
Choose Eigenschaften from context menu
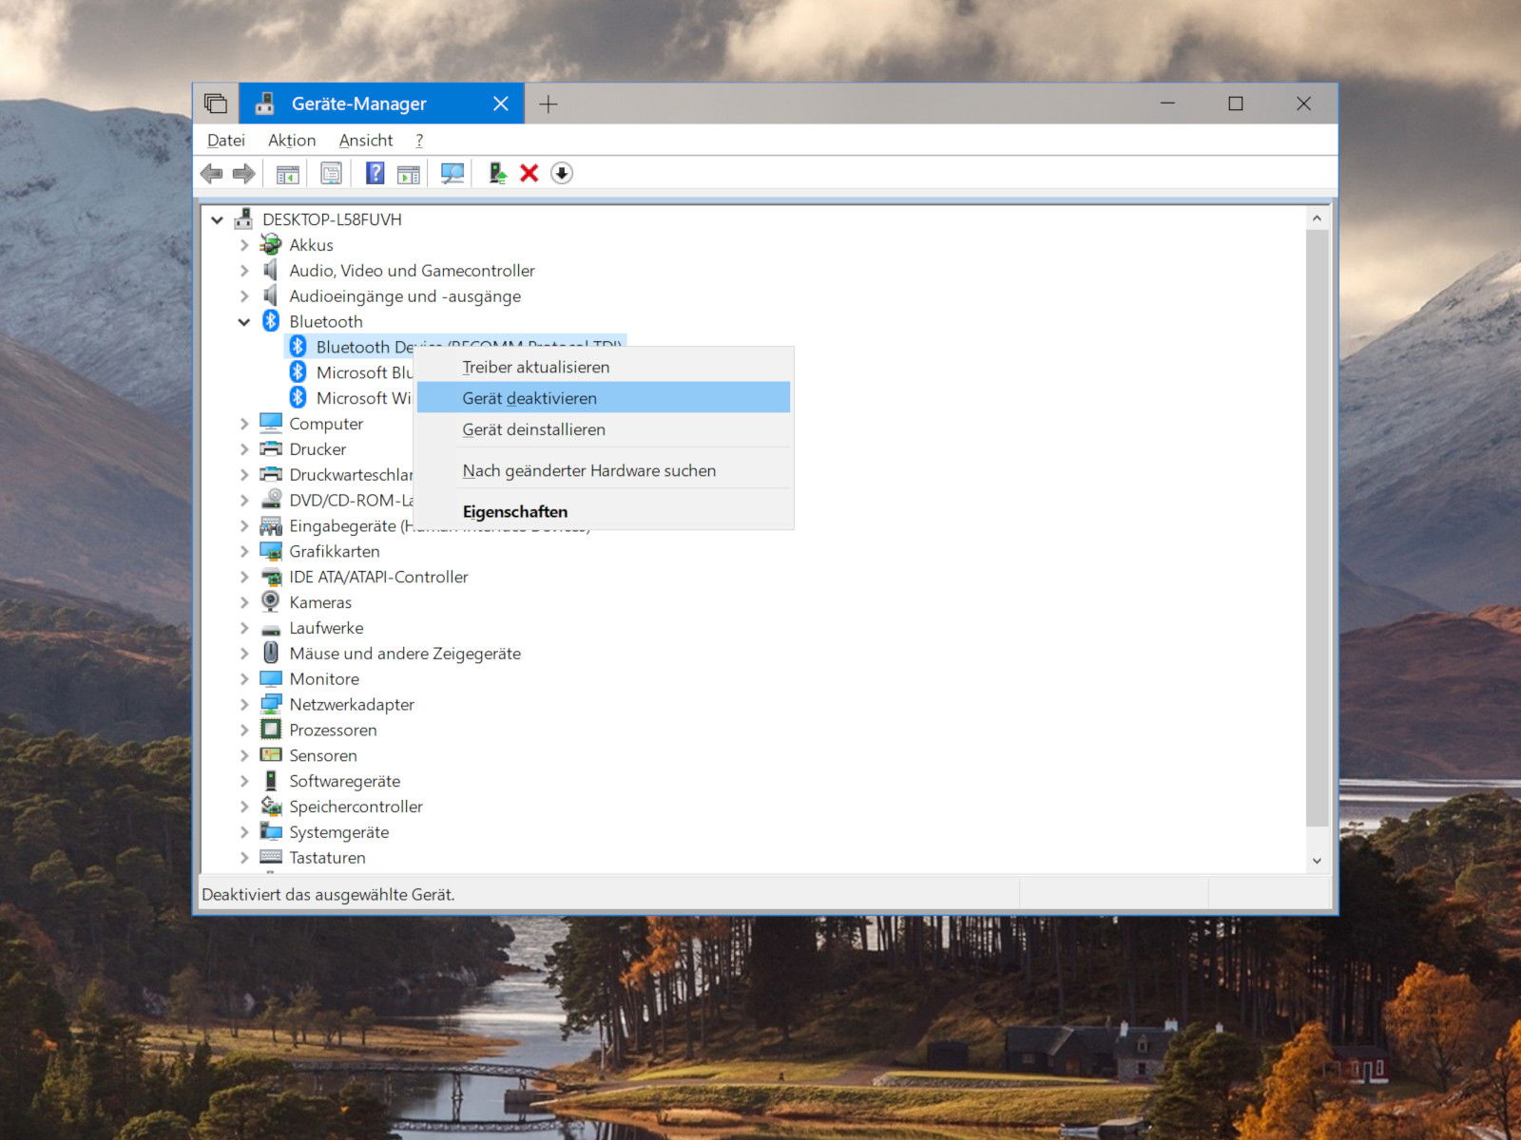(x=604, y=511)
